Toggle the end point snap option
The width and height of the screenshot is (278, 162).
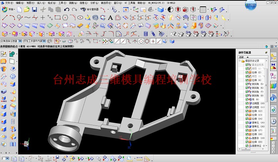(x=117, y=41)
